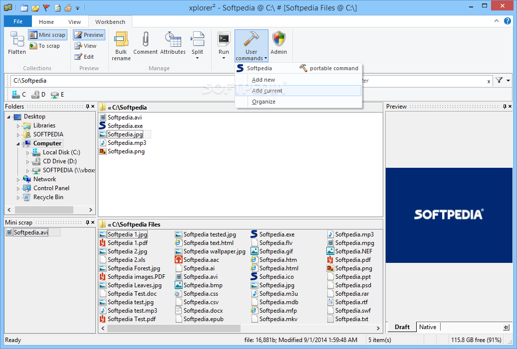Click the View file icon

point(78,46)
